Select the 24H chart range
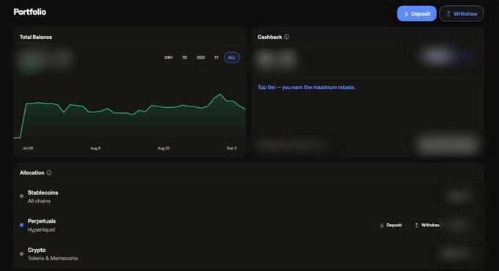Screen dimensions: 499x271 [x=168, y=57]
